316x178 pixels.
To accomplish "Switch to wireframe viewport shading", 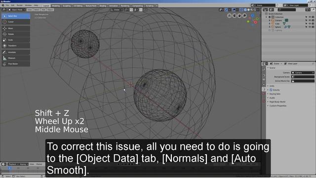I will point(245,10).
